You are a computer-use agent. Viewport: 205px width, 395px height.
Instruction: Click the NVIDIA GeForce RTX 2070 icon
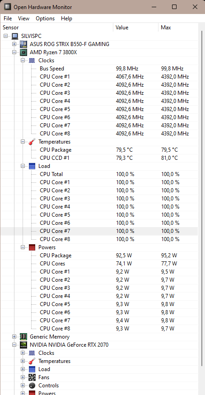[23, 345]
